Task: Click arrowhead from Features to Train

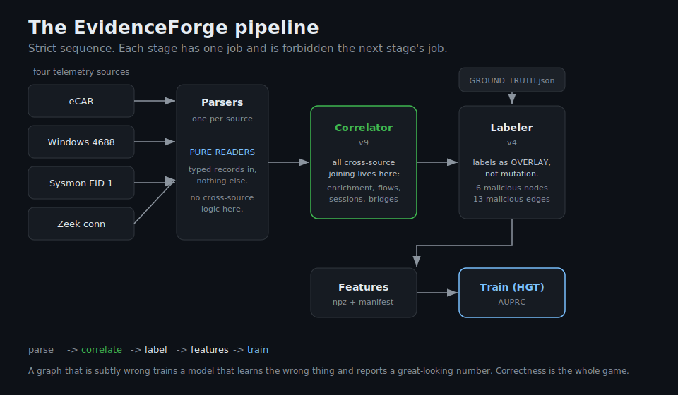Action: click(452, 293)
